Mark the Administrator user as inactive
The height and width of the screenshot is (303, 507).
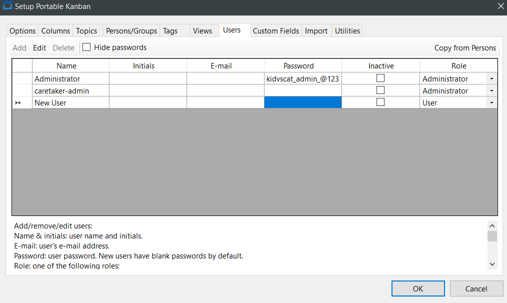[x=380, y=78]
